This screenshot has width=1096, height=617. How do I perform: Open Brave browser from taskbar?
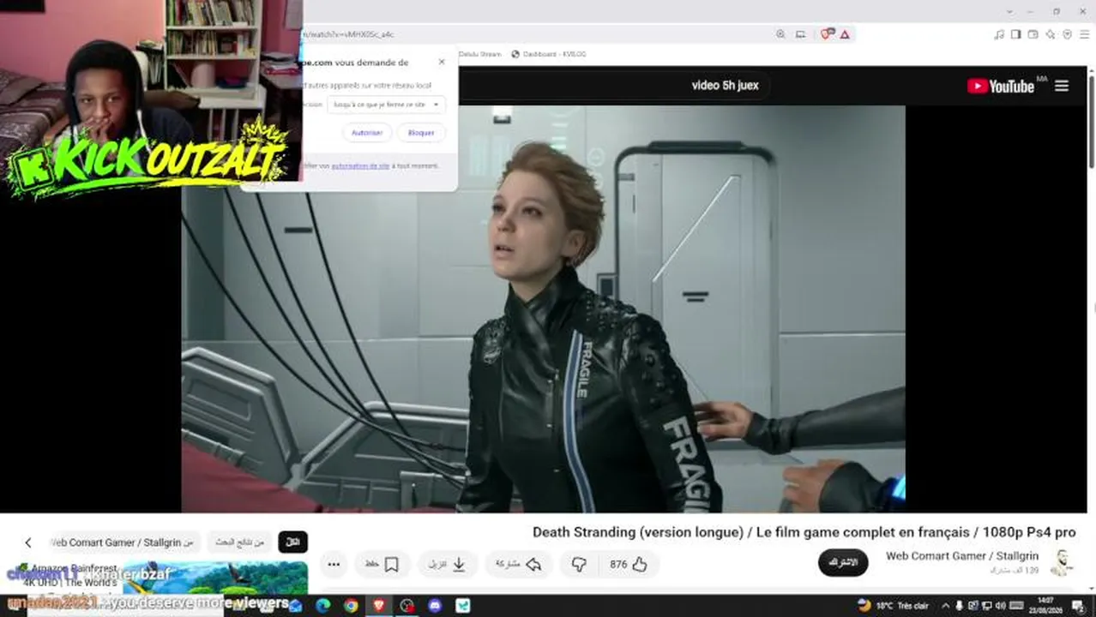click(379, 606)
